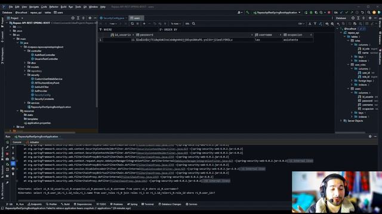Collapse the security package
This screenshot has width=382, height=214.
[x=25, y=75]
